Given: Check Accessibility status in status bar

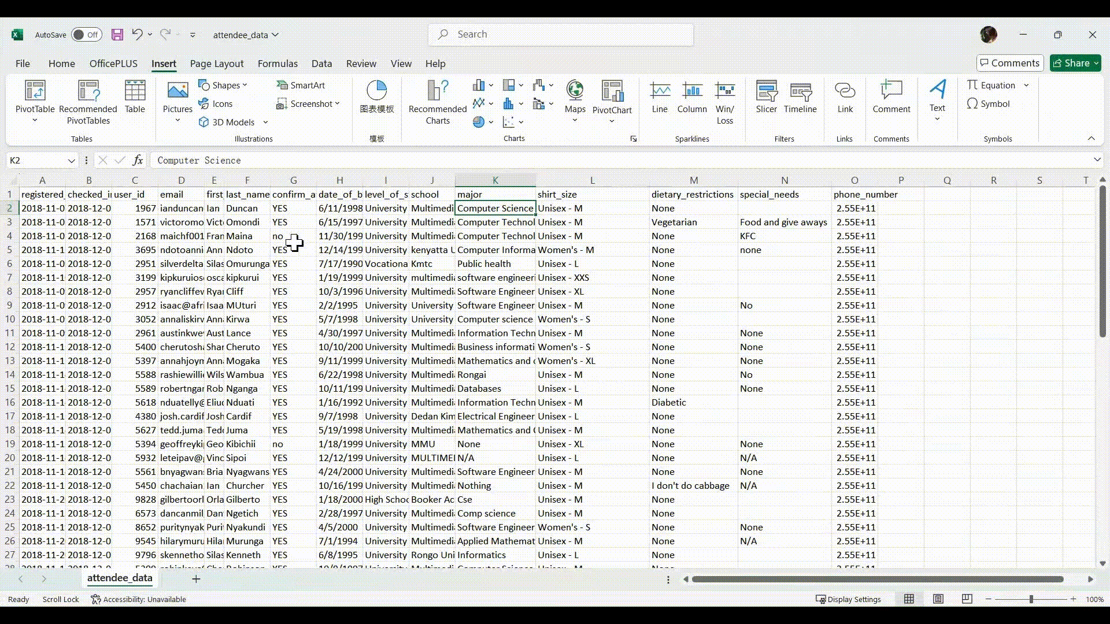Looking at the screenshot, I should (139, 599).
